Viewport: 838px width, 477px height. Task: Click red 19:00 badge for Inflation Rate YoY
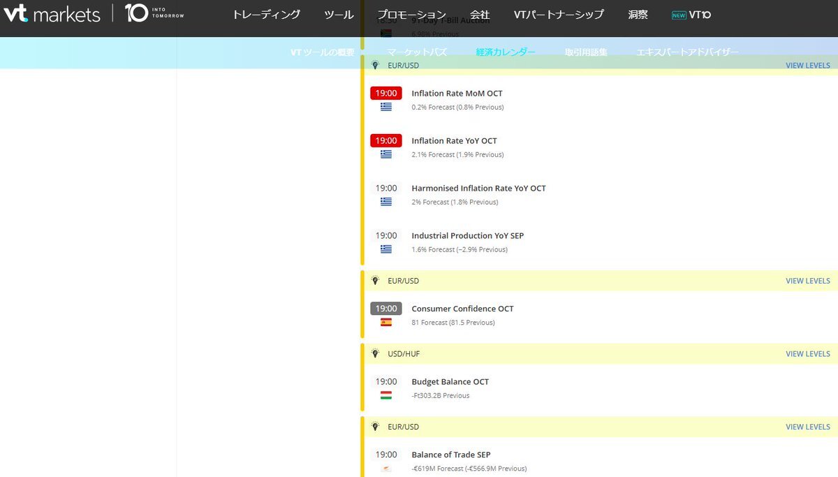coord(386,140)
